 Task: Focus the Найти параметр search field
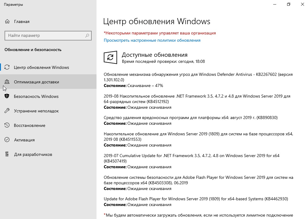pos(45,35)
